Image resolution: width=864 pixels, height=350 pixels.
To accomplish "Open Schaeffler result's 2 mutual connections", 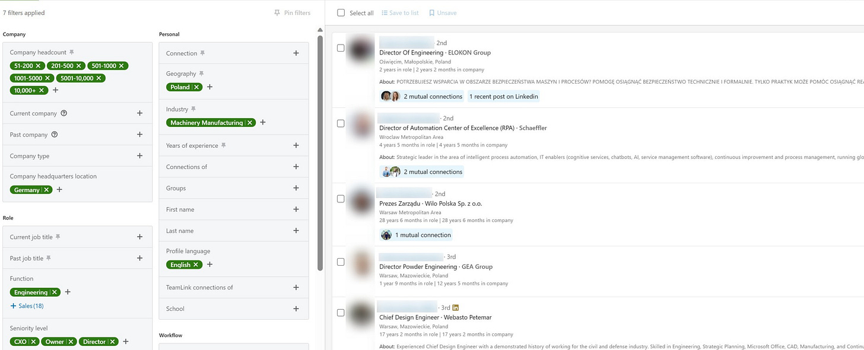I will pyautogui.click(x=422, y=171).
